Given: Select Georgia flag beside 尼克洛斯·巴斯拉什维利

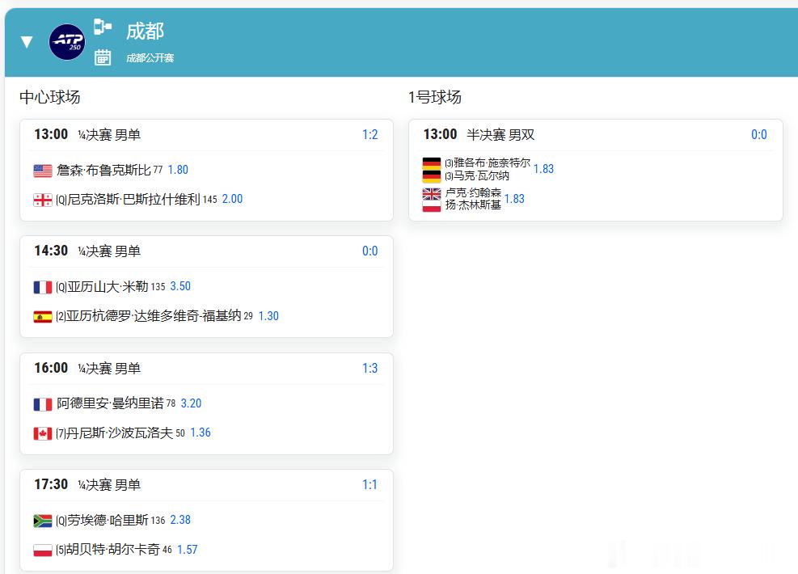Looking at the screenshot, I should pyautogui.click(x=43, y=200).
